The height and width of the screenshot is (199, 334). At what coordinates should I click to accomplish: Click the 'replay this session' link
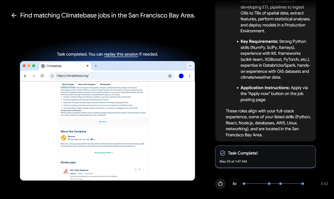(x=121, y=54)
